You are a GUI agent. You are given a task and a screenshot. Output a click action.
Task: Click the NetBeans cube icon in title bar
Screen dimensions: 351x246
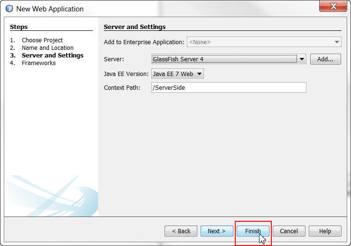9,9
